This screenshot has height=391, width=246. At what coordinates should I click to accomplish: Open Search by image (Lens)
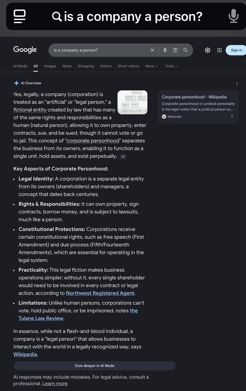(x=175, y=50)
